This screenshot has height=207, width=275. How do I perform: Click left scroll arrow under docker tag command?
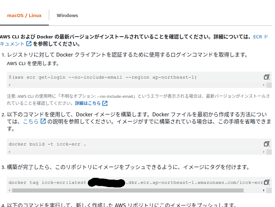tap(10, 190)
